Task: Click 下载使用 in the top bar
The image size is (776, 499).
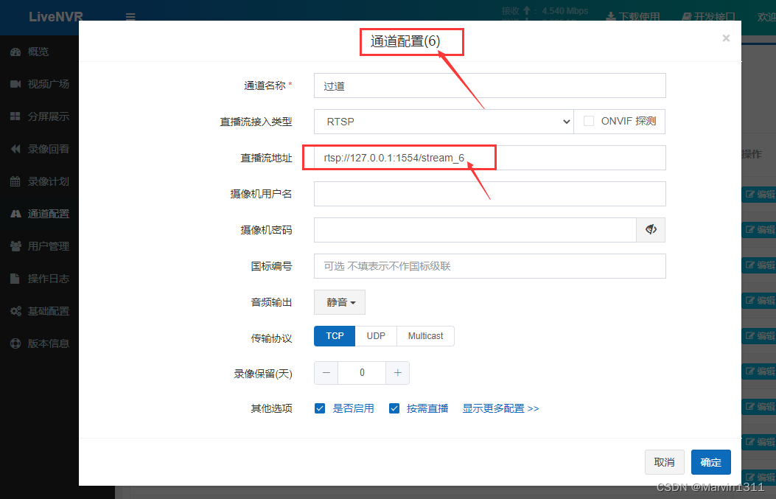Action: [x=633, y=17]
